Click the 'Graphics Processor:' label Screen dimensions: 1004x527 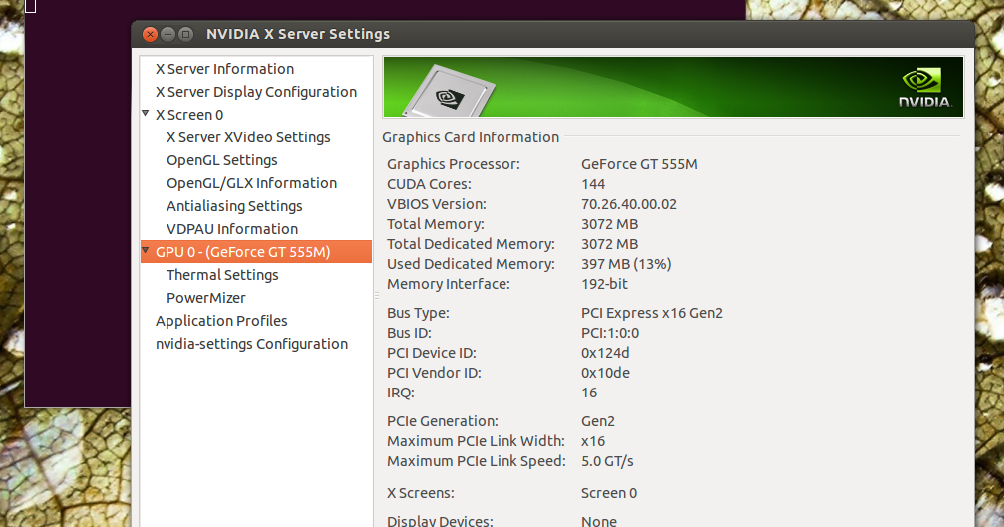454,164
